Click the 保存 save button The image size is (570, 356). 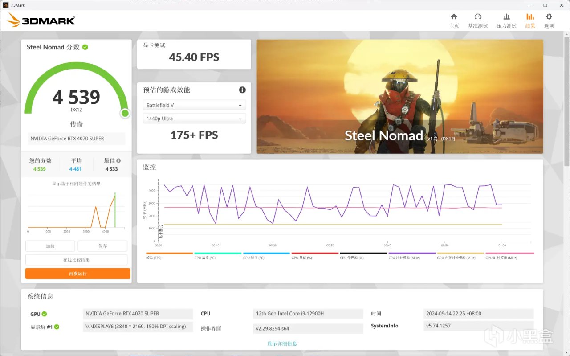point(102,246)
